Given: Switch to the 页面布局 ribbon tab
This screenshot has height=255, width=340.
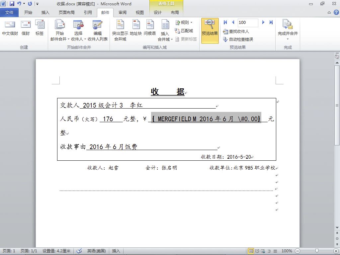Looking at the screenshot, I should [x=66, y=13].
